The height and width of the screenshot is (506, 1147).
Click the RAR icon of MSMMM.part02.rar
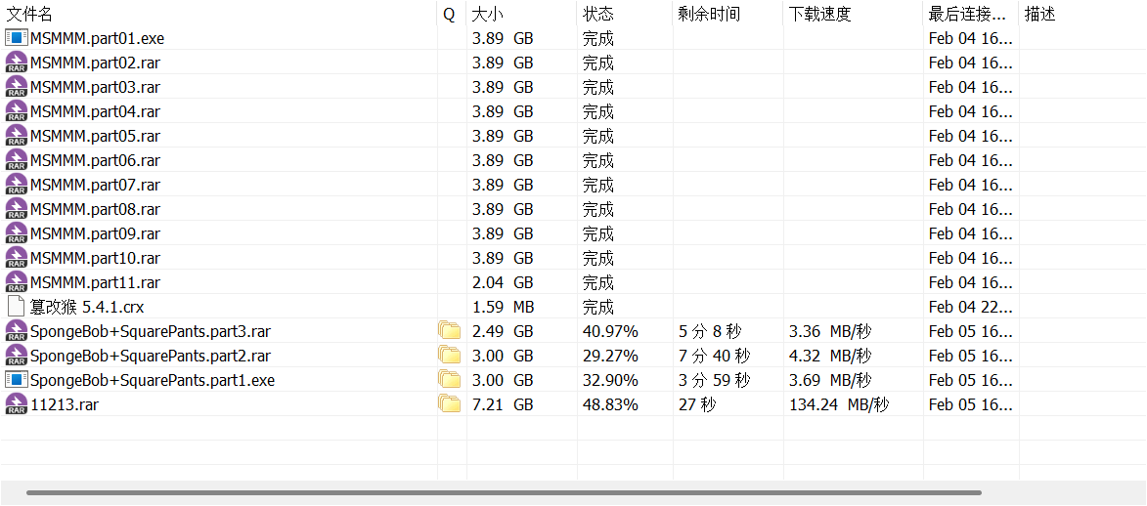click(16, 63)
